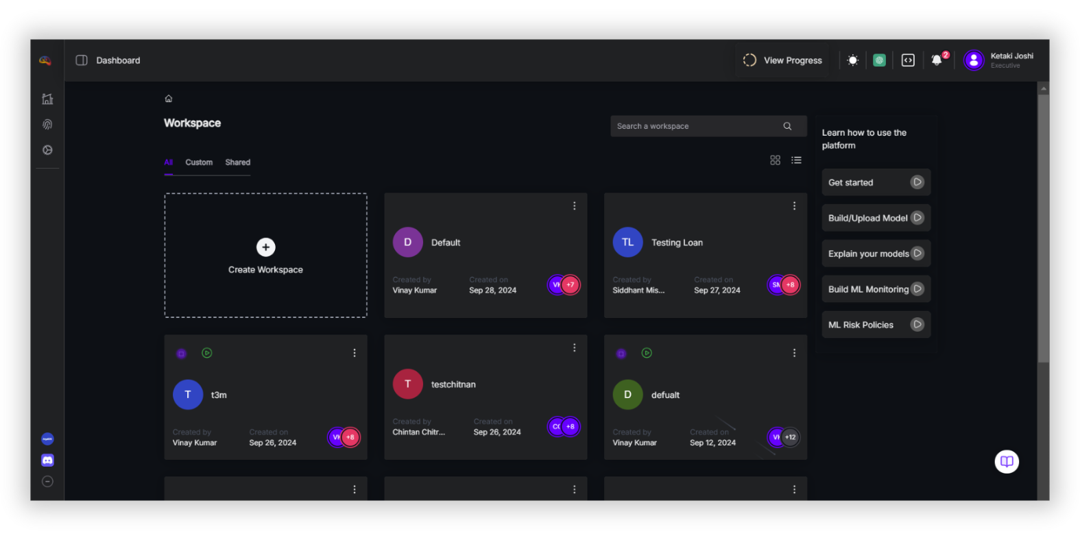
Task: Open the green icon in the header
Action: [x=879, y=60]
